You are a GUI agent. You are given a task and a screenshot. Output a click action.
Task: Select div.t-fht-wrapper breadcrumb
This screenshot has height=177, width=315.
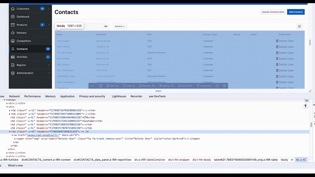179,160
